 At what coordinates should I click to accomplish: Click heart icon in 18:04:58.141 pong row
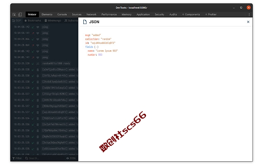tap(38, 33)
